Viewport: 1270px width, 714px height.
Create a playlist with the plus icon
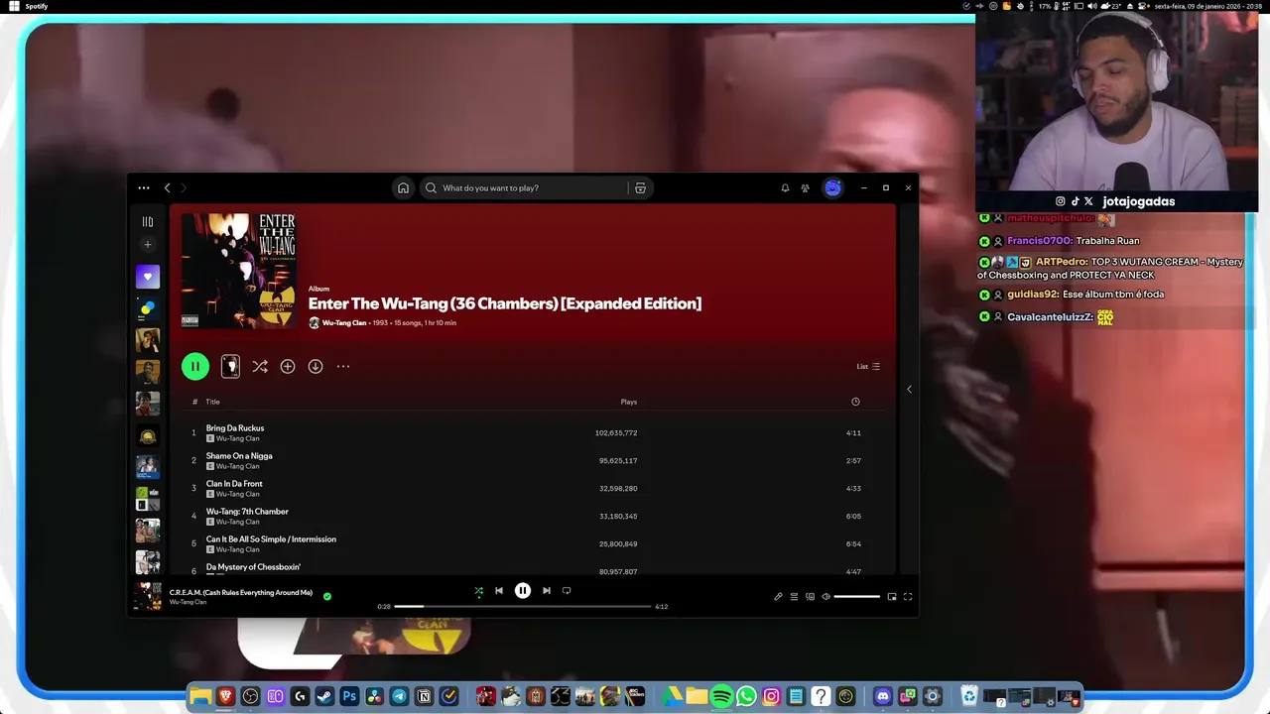(x=148, y=245)
